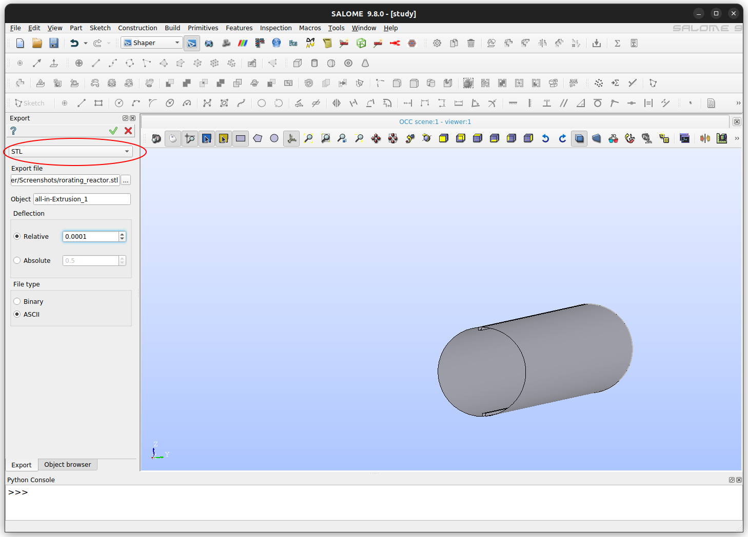Expand the undo history dropdown arrow

[x=86, y=43]
